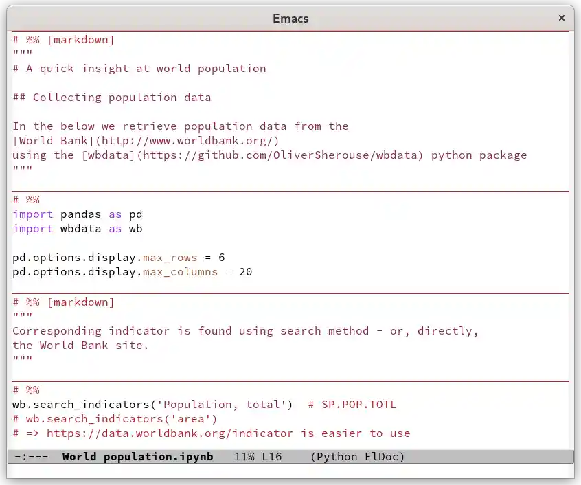Viewport: 581px width, 485px height.
Task: Close the Emacs window
Action: (561, 18)
